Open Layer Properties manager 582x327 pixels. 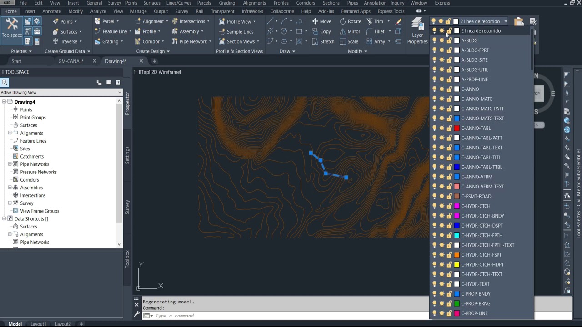(417, 30)
